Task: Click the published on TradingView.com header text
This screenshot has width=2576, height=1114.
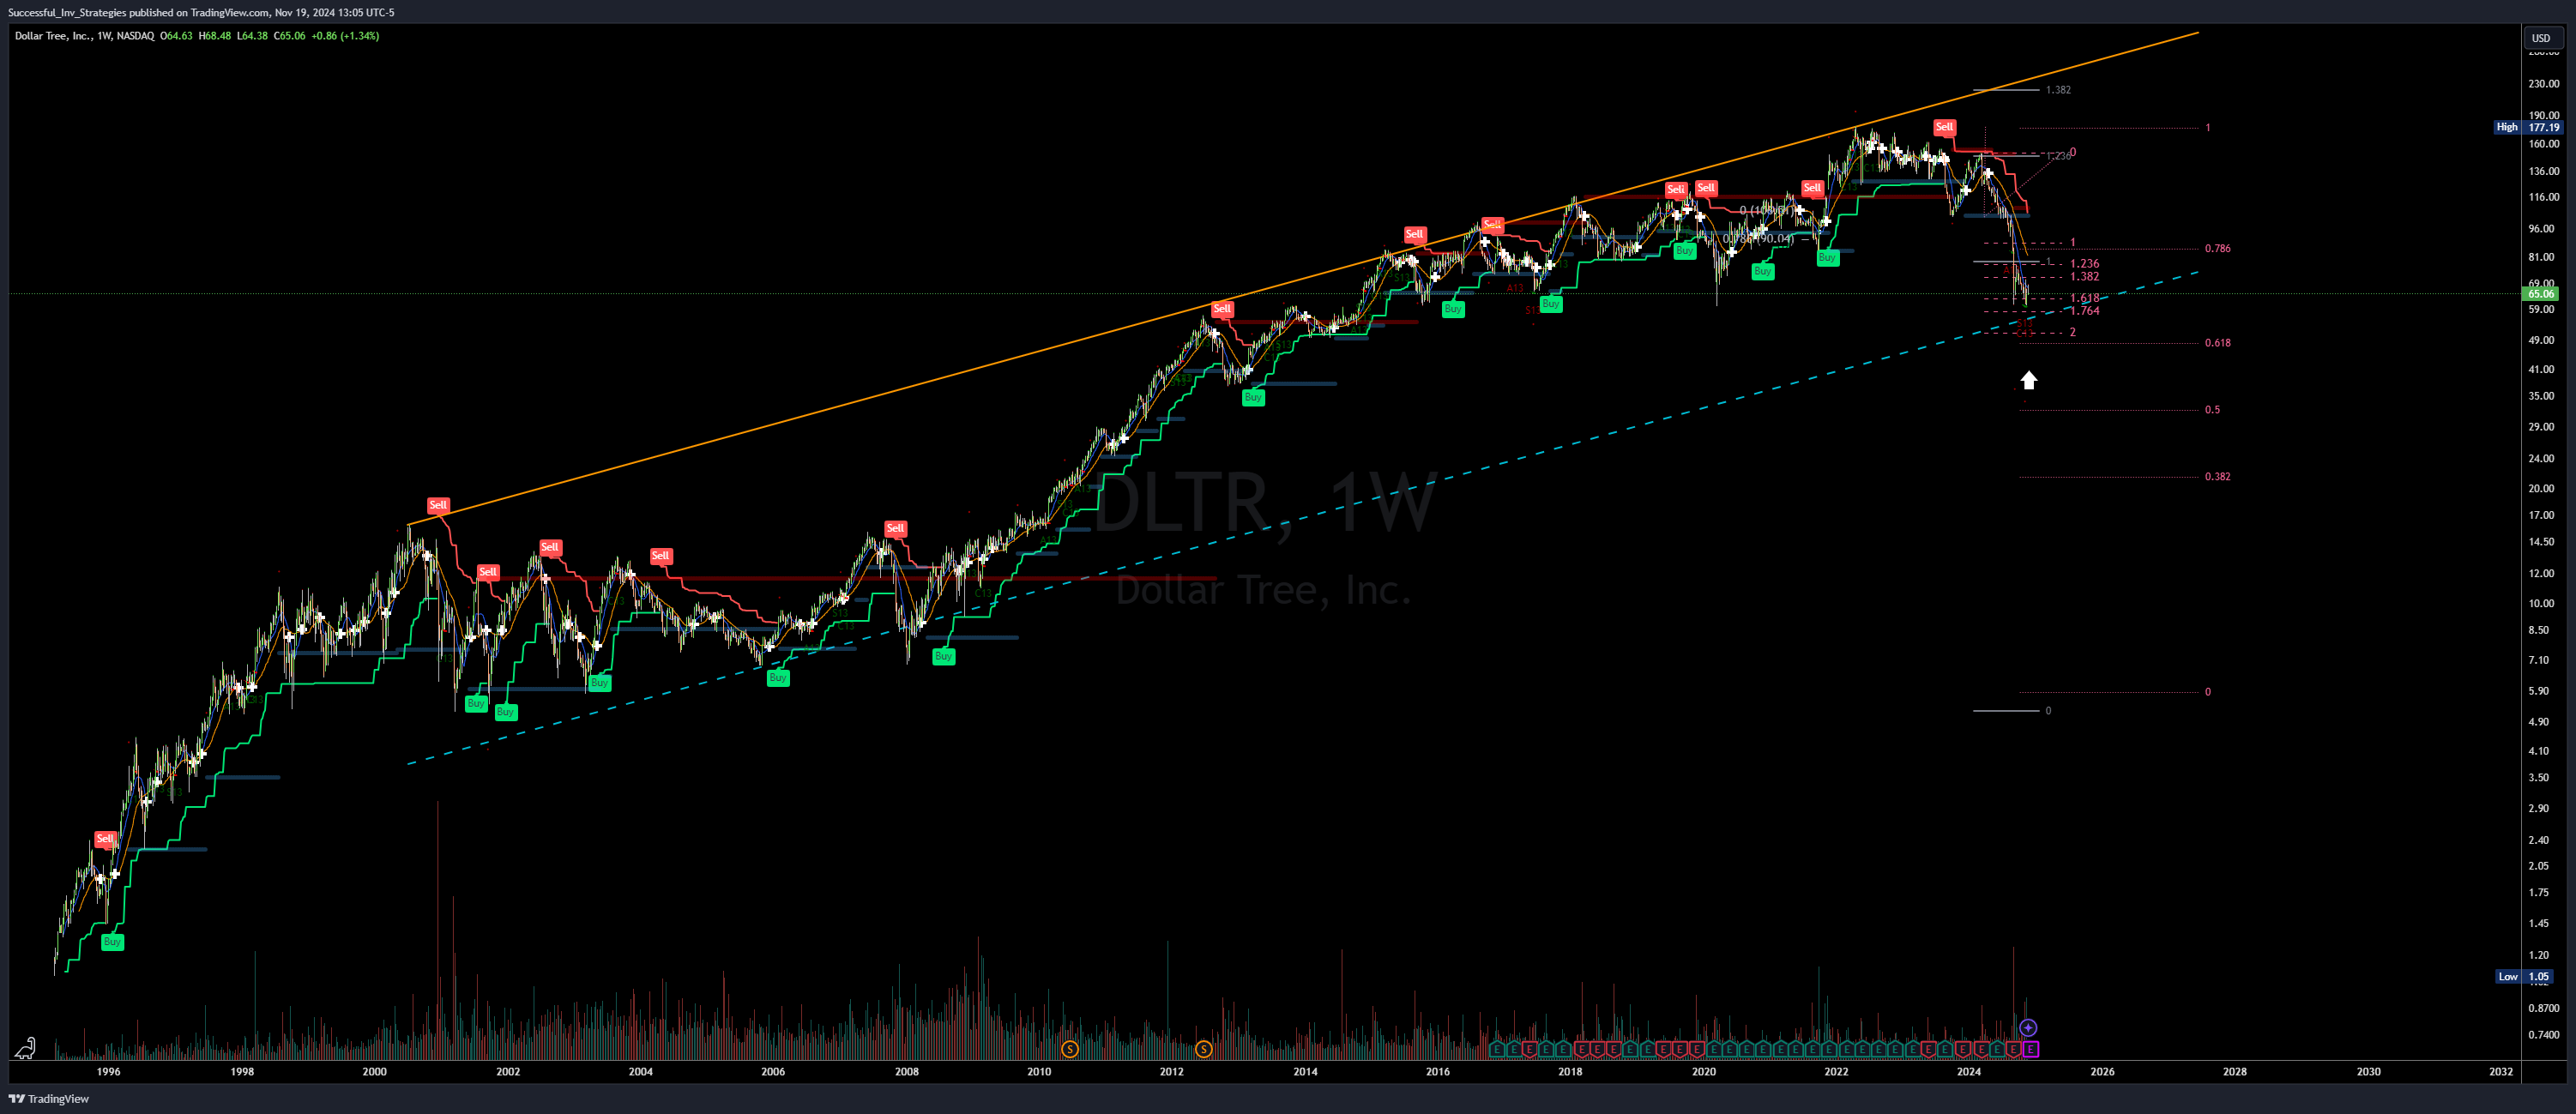Action: pyautogui.click(x=199, y=12)
